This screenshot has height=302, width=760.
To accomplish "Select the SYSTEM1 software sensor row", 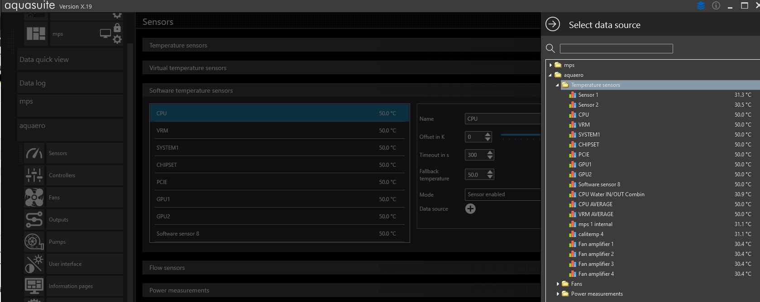I will 279,148.
